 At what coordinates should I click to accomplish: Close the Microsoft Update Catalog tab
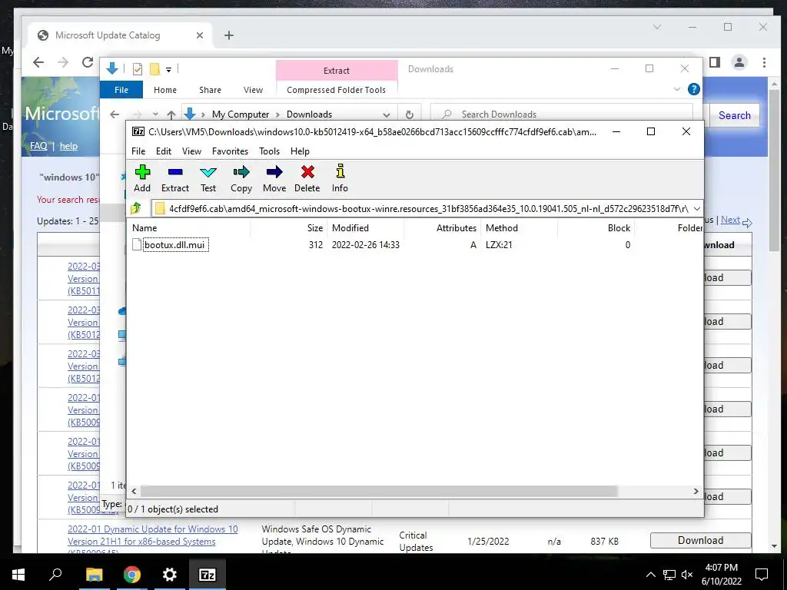click(x=200, y=35)
